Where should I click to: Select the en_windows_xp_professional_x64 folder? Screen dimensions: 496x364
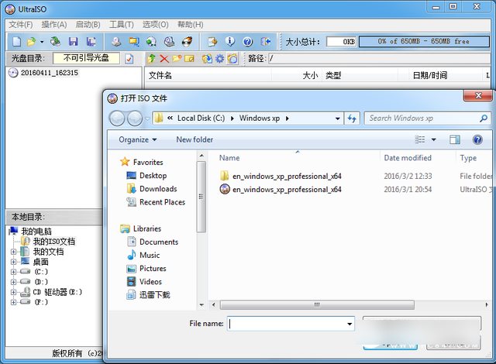287,176
